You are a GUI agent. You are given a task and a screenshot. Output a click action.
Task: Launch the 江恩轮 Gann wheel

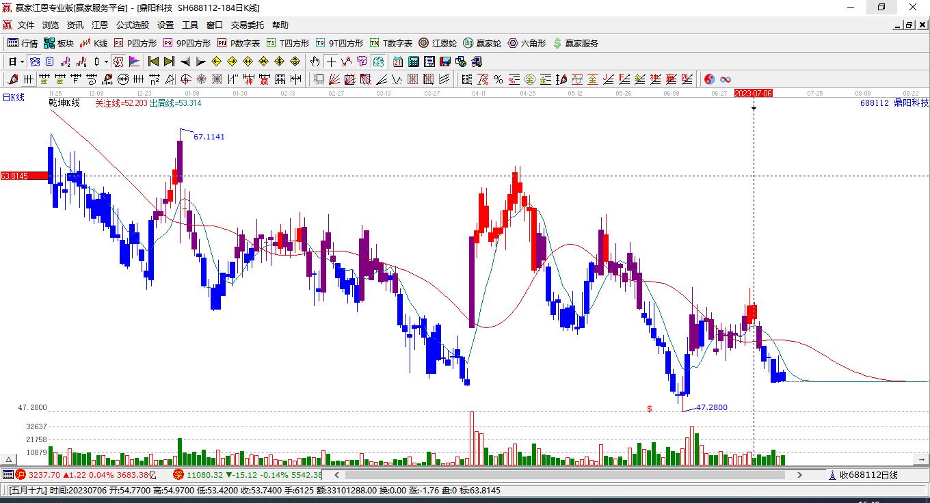coord(438,43)
